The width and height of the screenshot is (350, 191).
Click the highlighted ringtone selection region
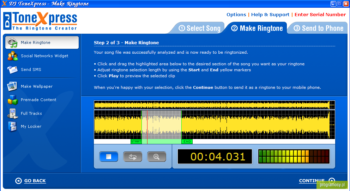162,125
